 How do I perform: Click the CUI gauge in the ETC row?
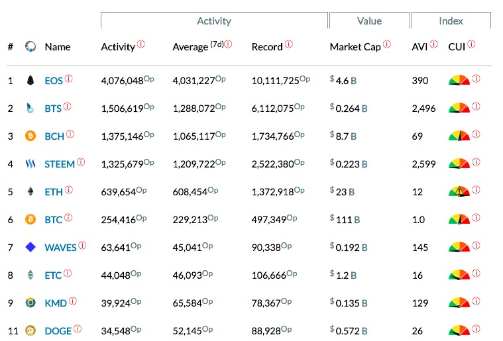point(459,275)
